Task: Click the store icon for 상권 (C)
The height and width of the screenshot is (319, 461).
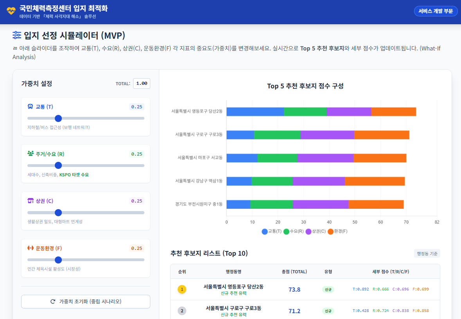Action: pos(31,201)
